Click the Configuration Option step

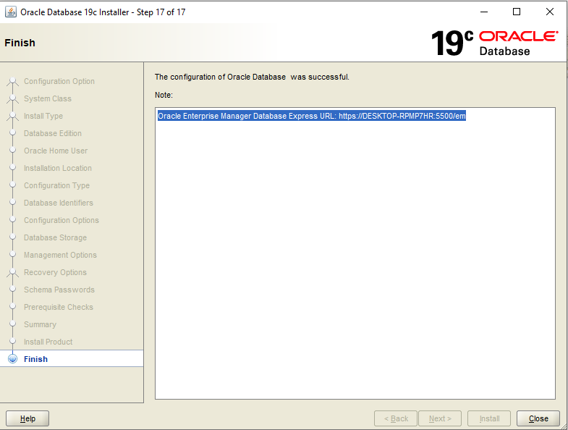coord(59,81)
